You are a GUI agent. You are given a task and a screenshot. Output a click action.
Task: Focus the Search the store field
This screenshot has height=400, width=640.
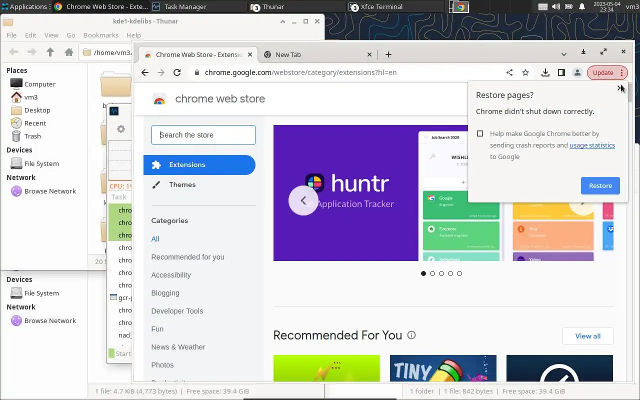(203, 135)
